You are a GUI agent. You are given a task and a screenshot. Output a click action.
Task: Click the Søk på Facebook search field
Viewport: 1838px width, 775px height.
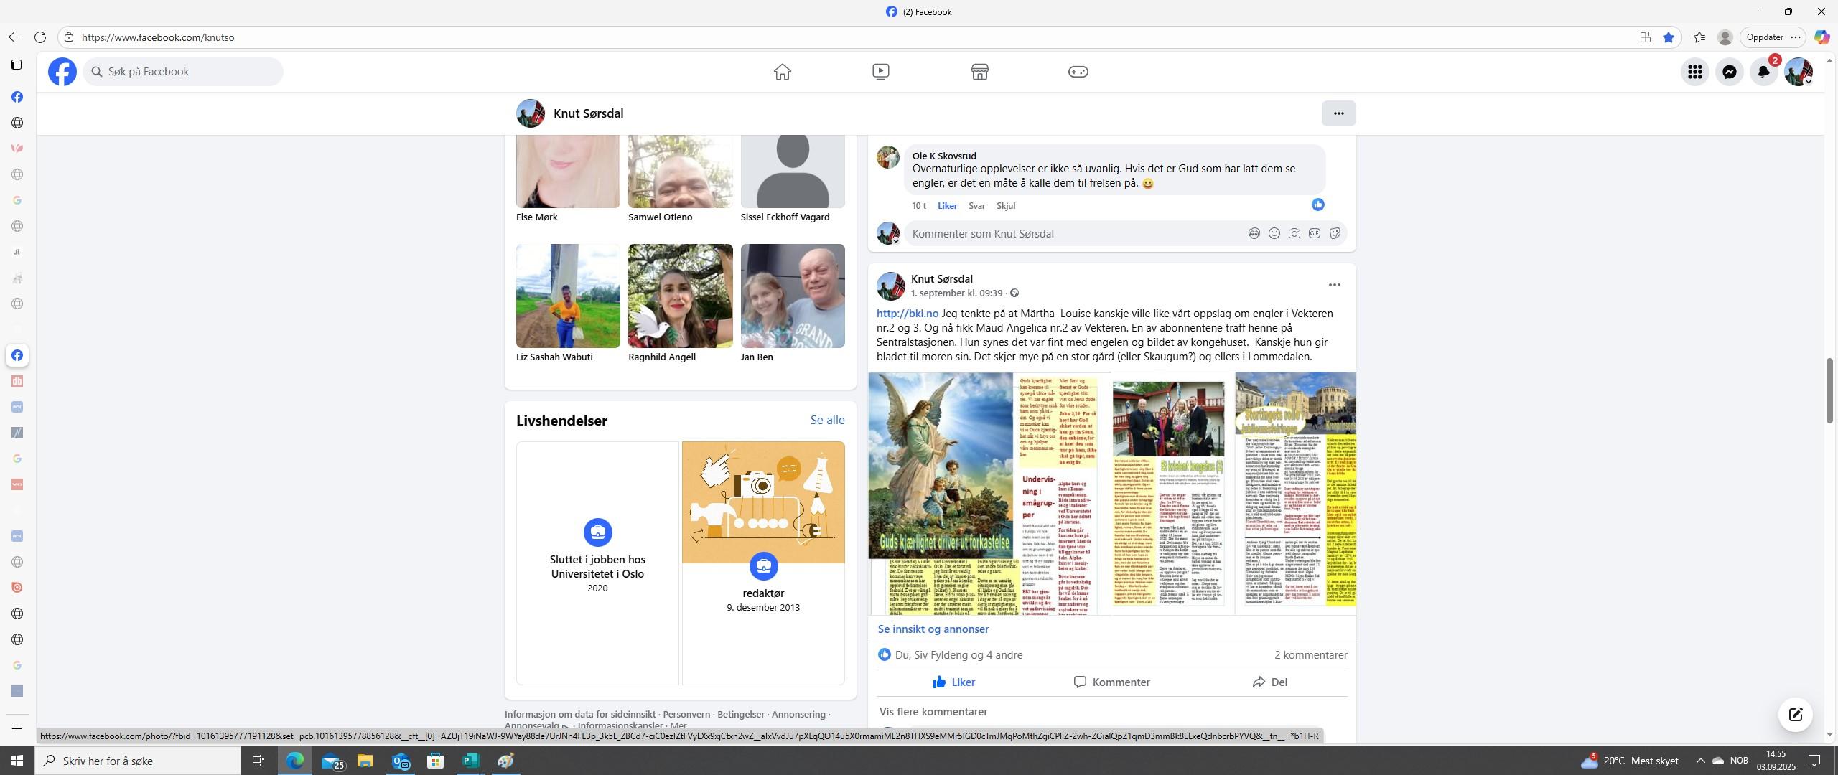[183, 72]
